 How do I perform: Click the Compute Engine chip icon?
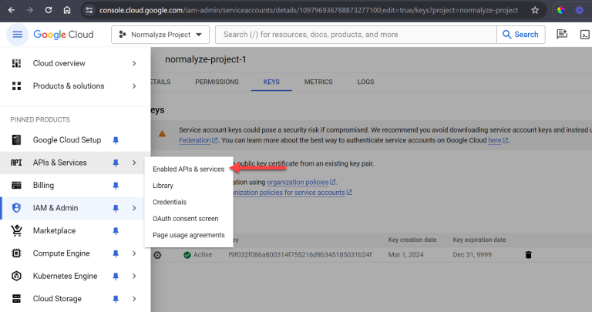tap(16, 253)
